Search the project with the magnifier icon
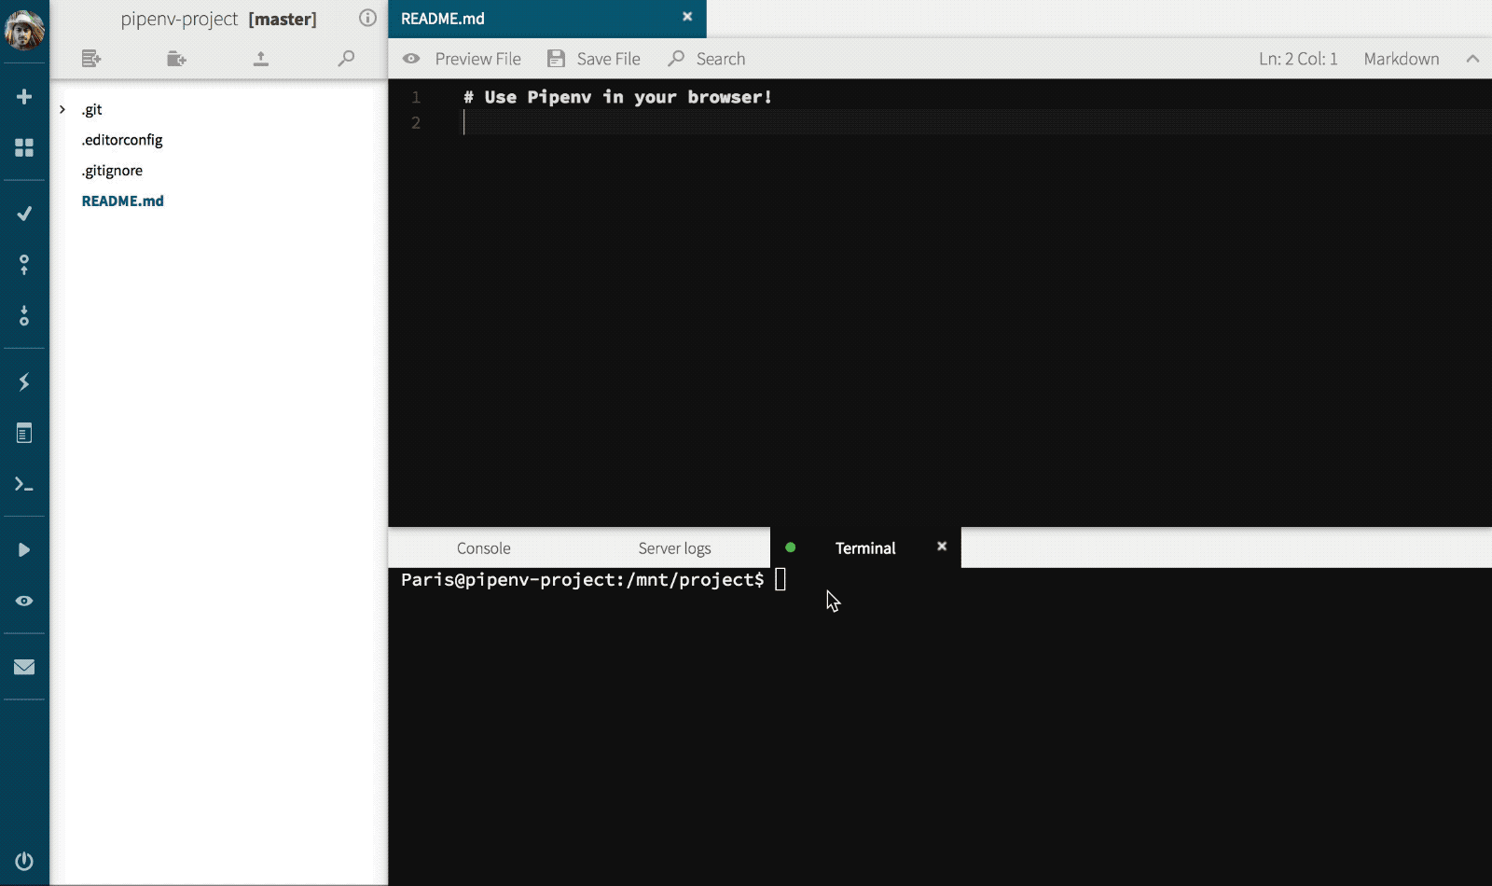Viewport: 1492px width, 886px height. click(x=346, y=58)
